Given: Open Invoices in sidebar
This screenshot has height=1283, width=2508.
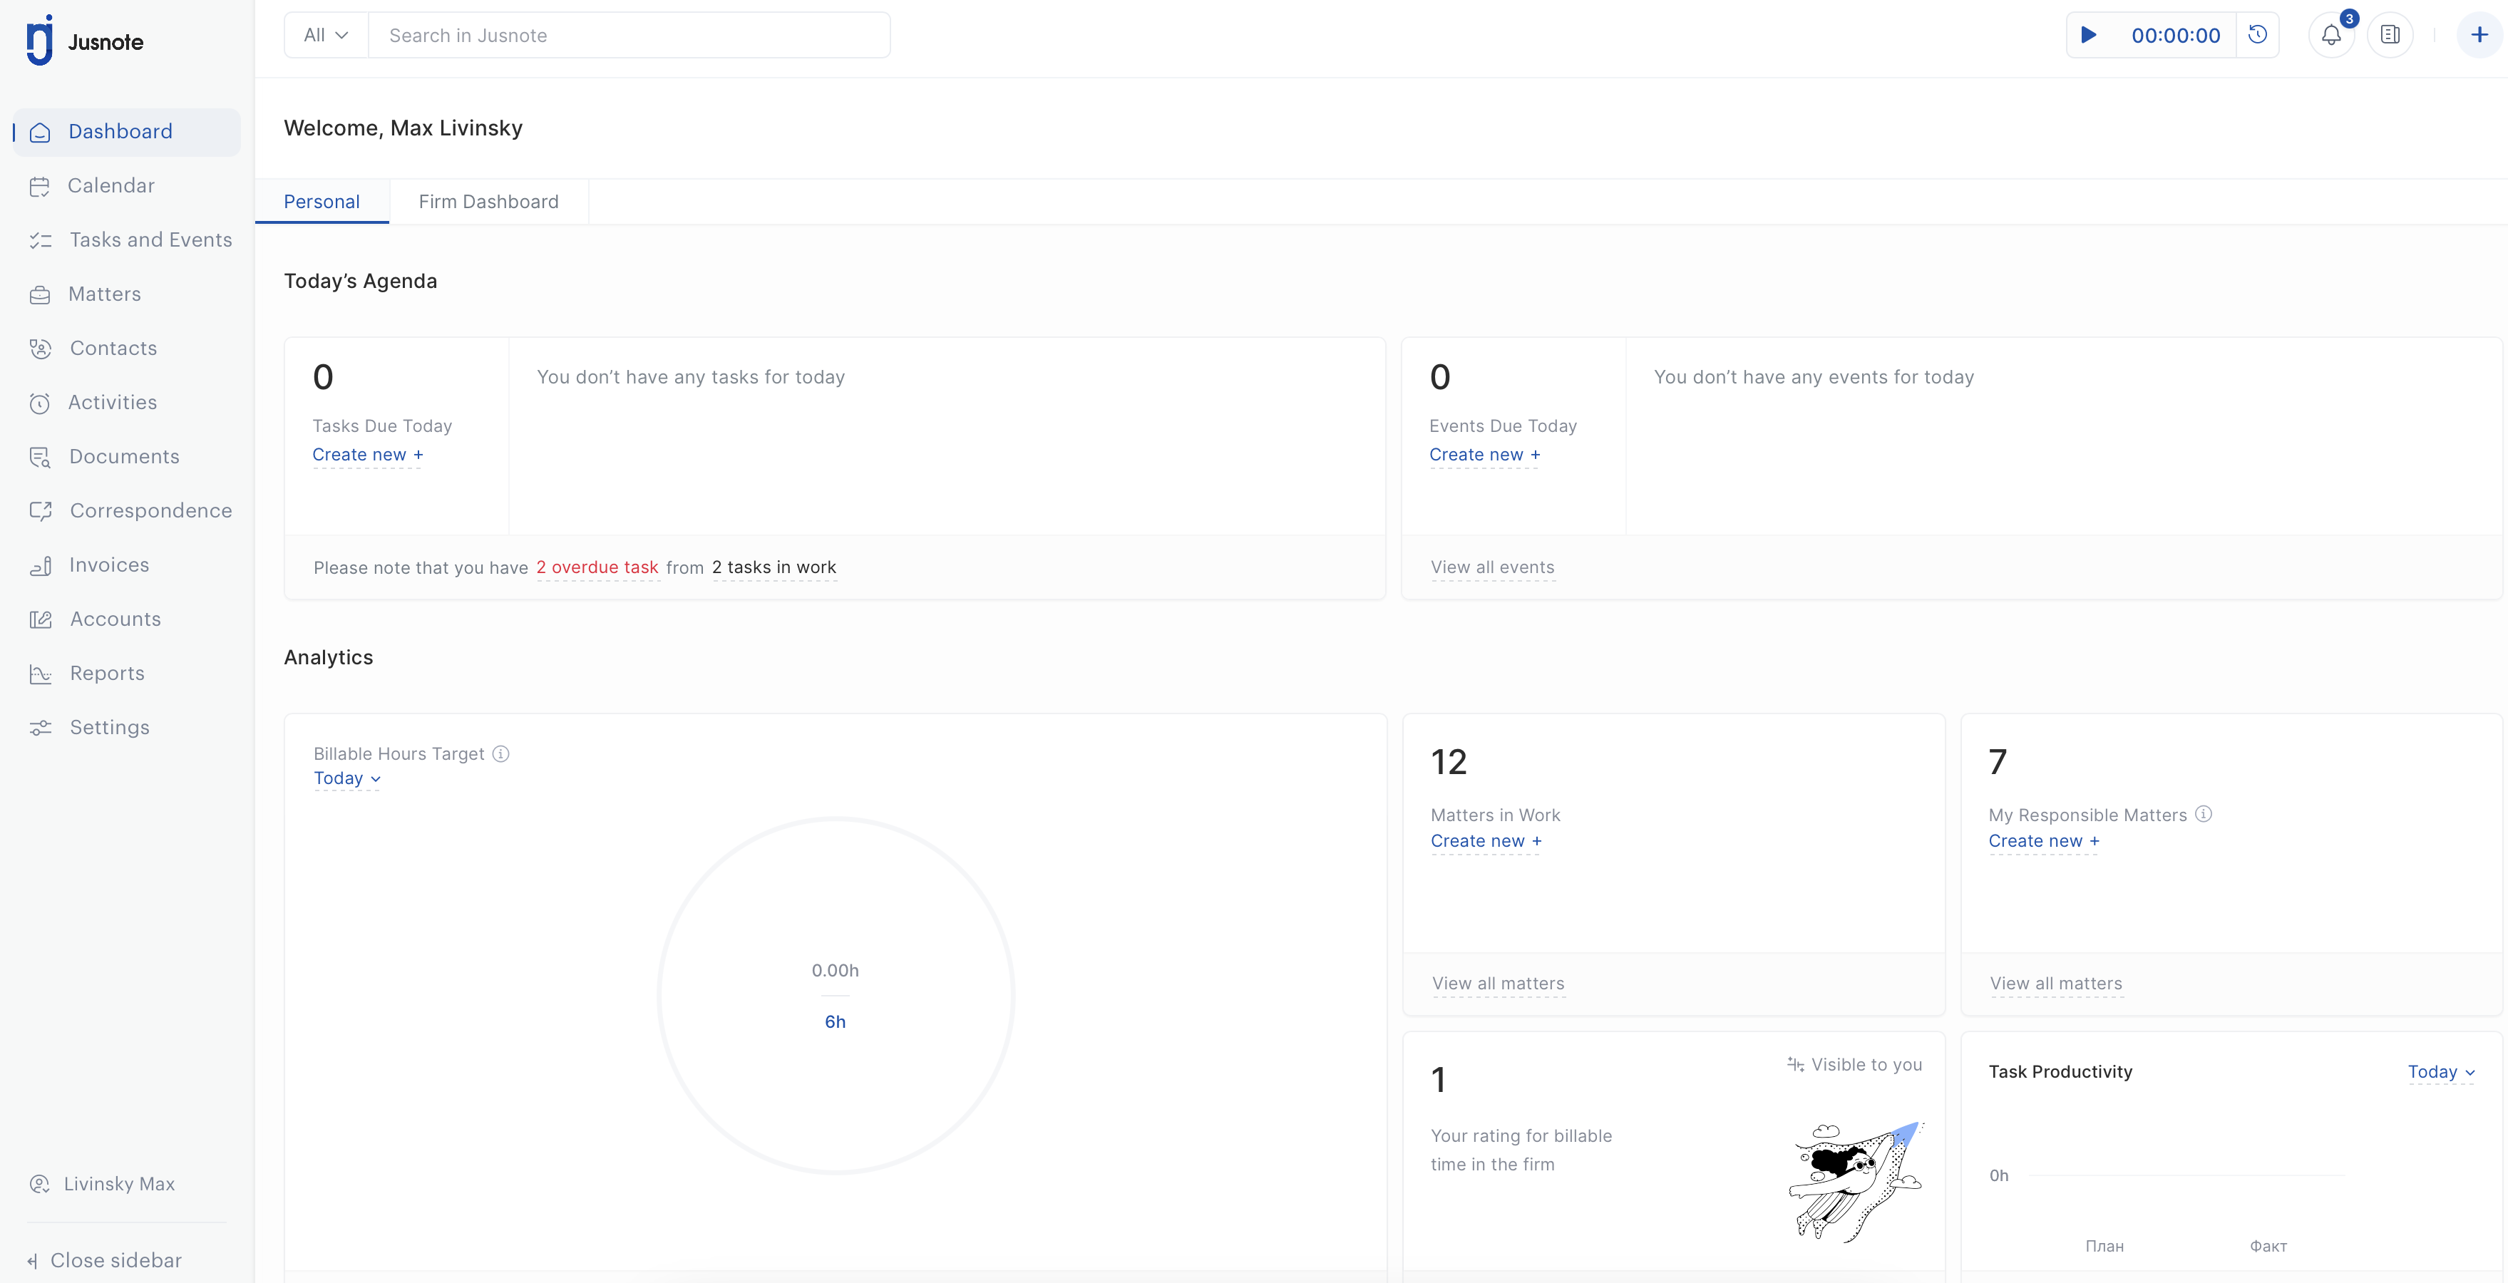Looking at the screenshot, I should (x=108, y=565).
